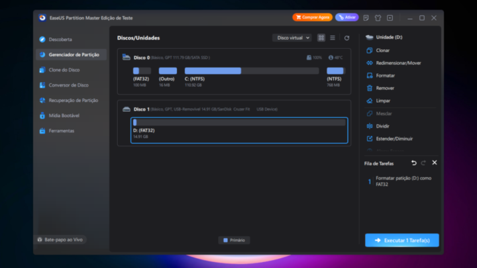Select the D: (FAT32) partition on Disco 1

coord(239,130)
